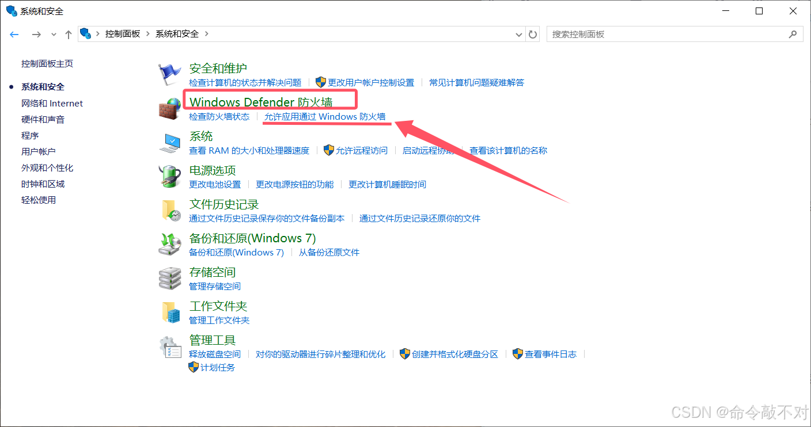Open Windows Defender 防火墙 heading link
This screenshot has width=811, height=427.
point(261,102)
